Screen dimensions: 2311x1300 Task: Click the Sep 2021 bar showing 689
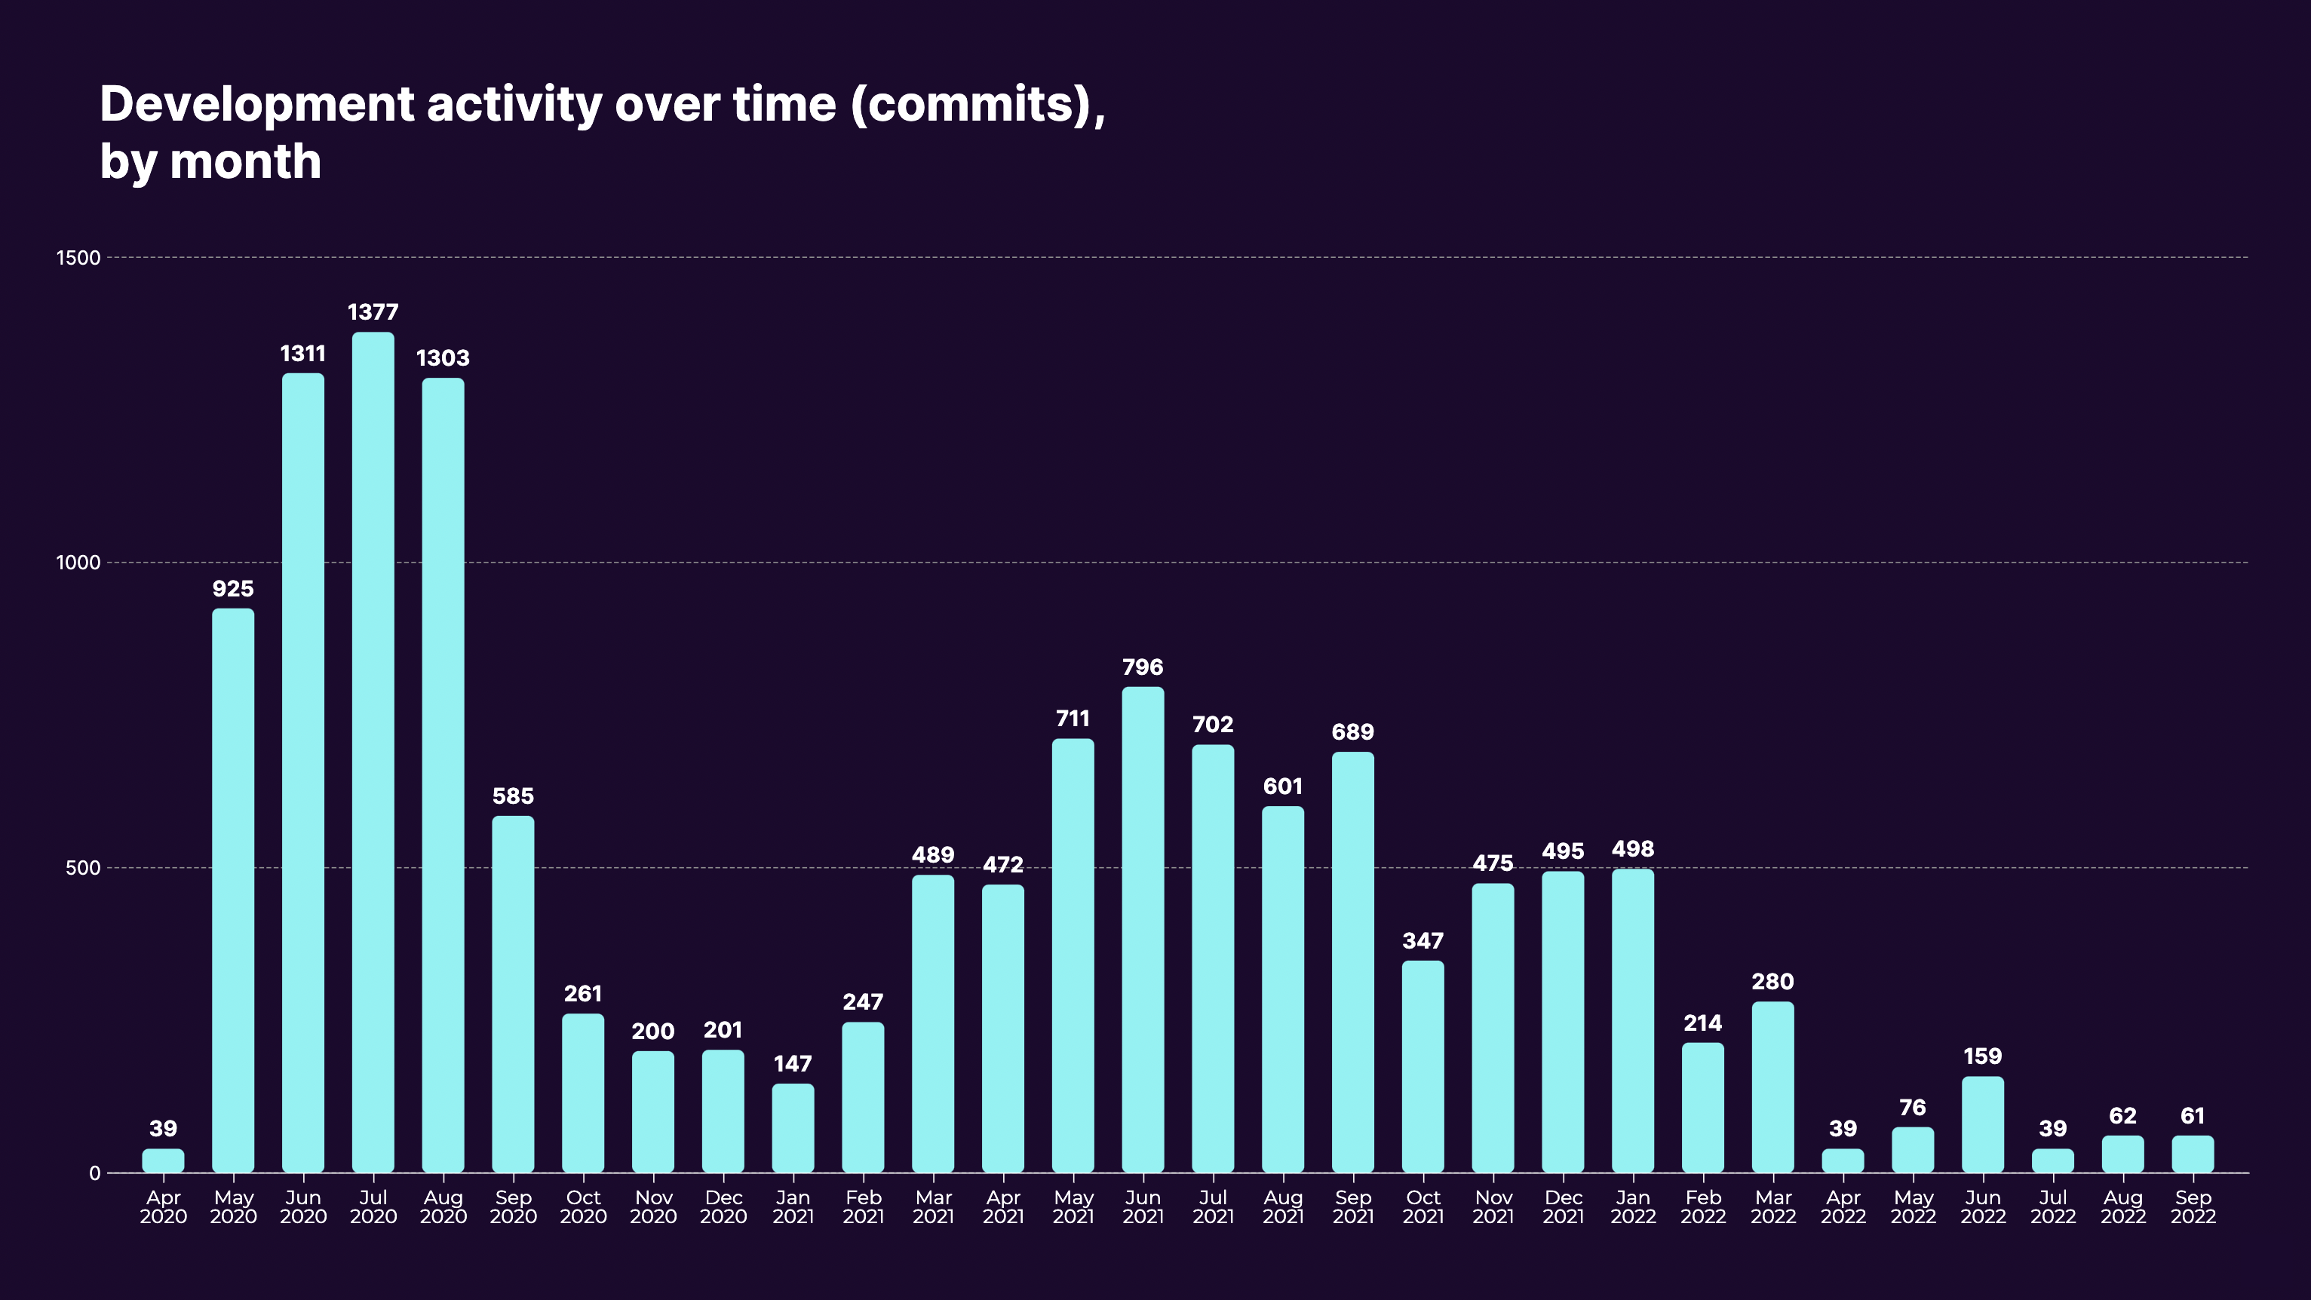tap(1352, 961)
